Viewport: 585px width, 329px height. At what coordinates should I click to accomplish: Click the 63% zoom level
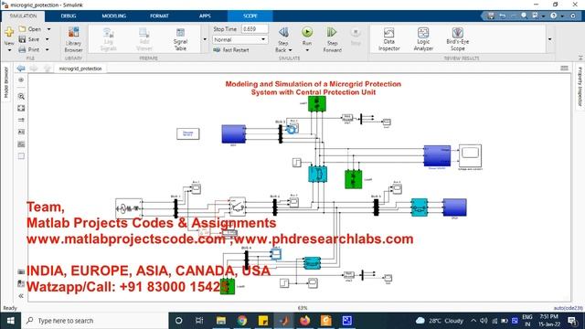click(x=303, y=308)
